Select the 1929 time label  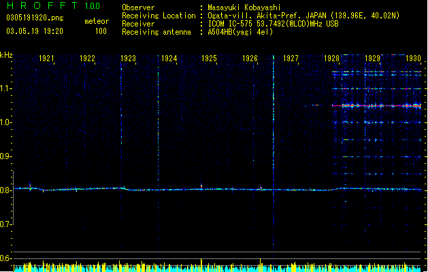click(373, 58)
